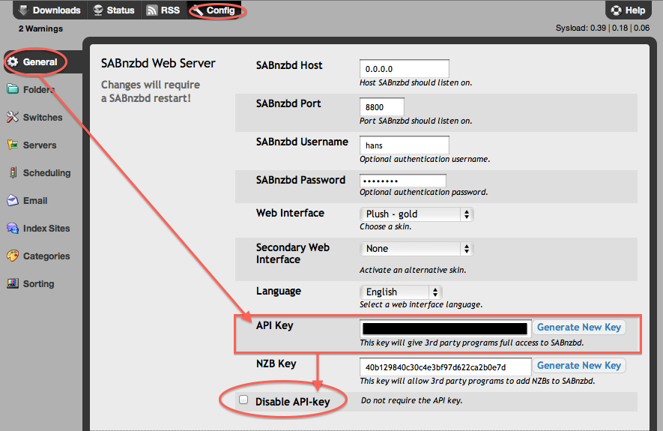Click the Downloads arrow icon

(24, 10)
